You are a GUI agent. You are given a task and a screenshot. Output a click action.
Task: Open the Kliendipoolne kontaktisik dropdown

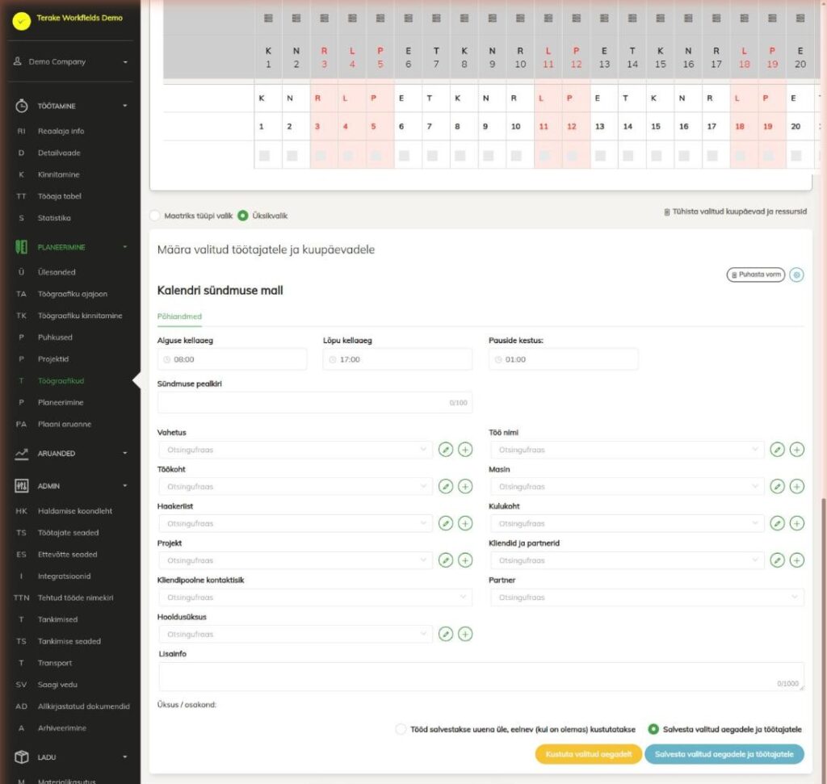315,597
